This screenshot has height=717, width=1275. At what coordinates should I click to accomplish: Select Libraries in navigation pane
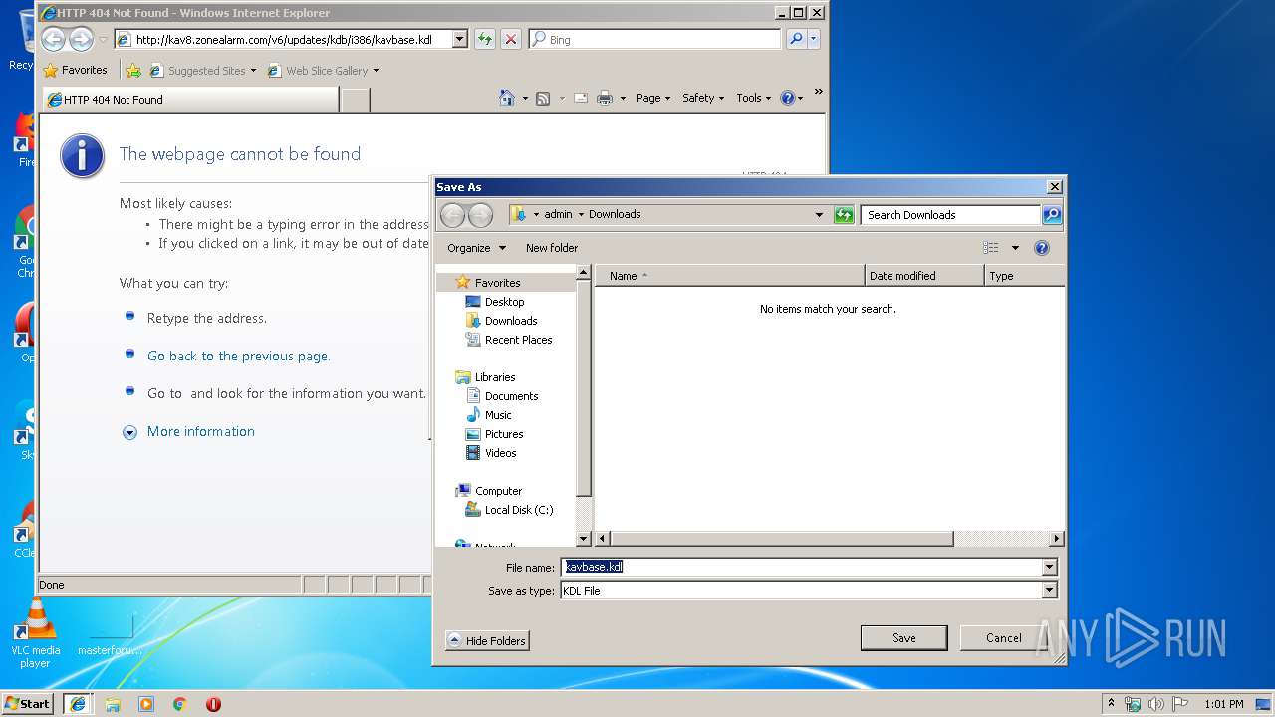pyautogui.click(x=495, y=377)
